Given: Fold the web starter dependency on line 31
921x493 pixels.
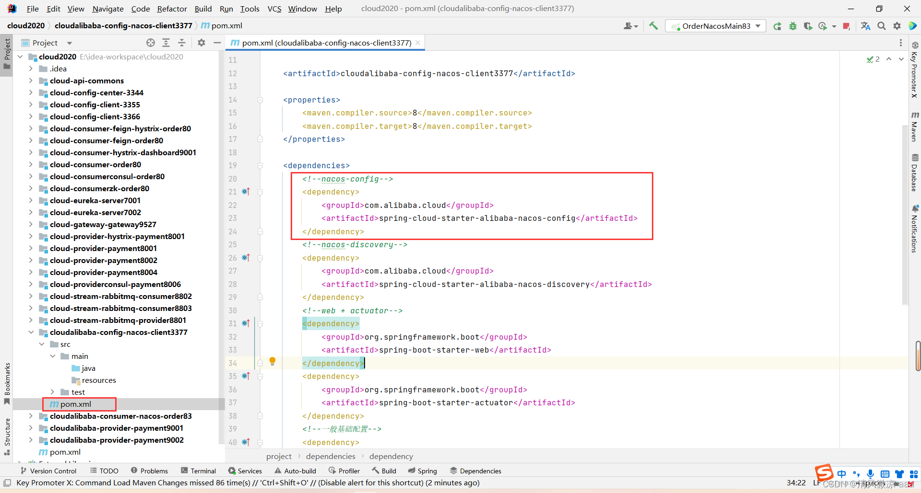Looking at the screenshot, I should tap(260, 324).
